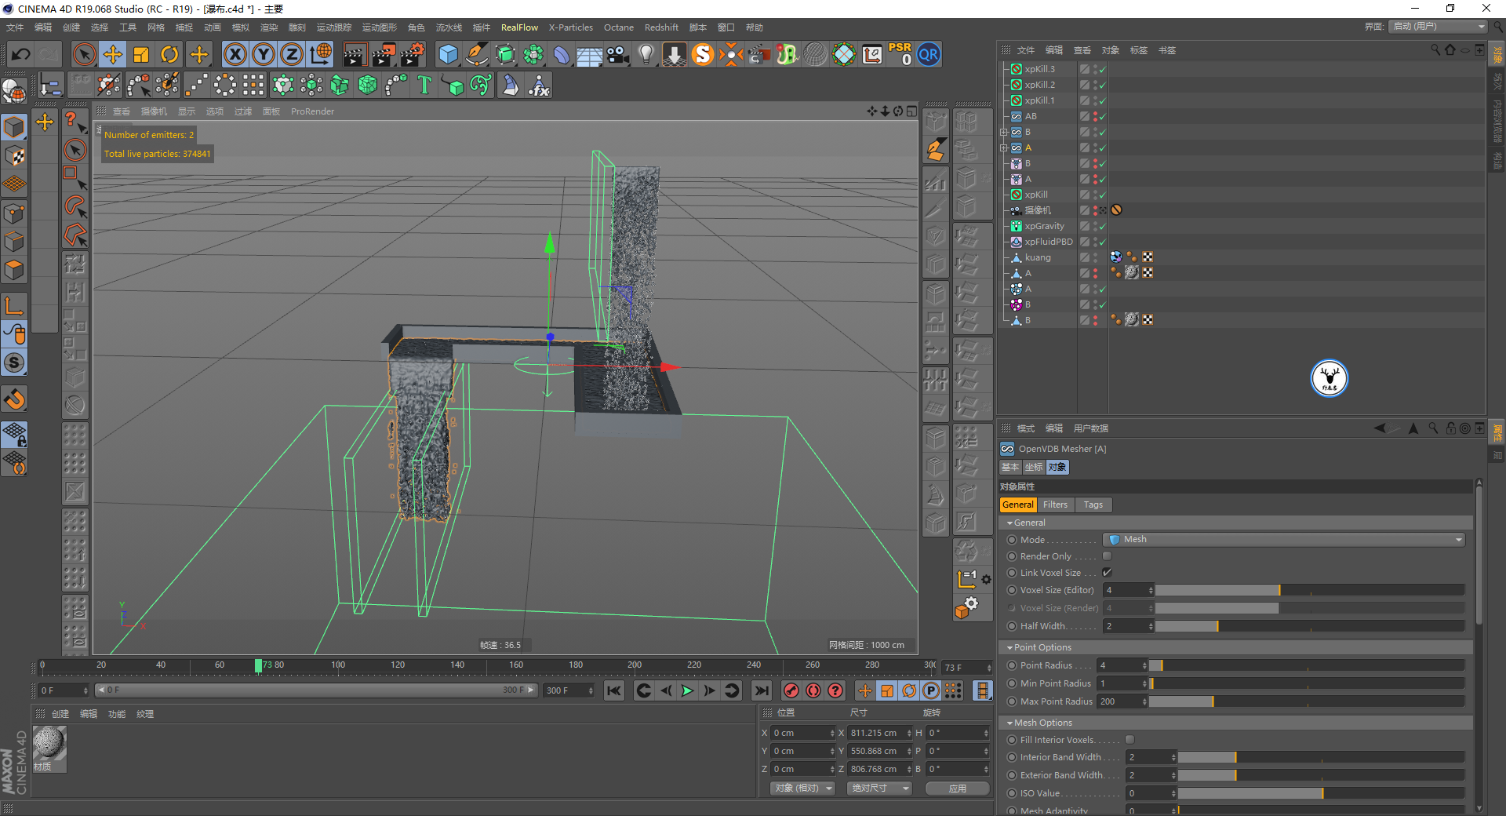Uncheck the Link Voxel Size checkbox
This screenshot has width=1506, height=816.
pos(1107,573)
